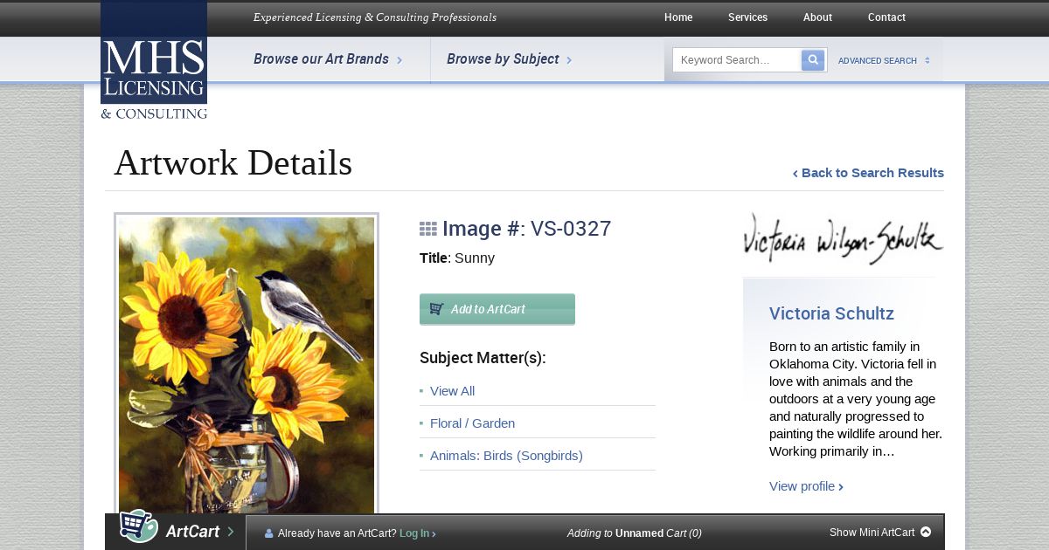Click the person icon by Already have an ArtCart
Viewport: 1049px width, 550px height.
[269, 533]
